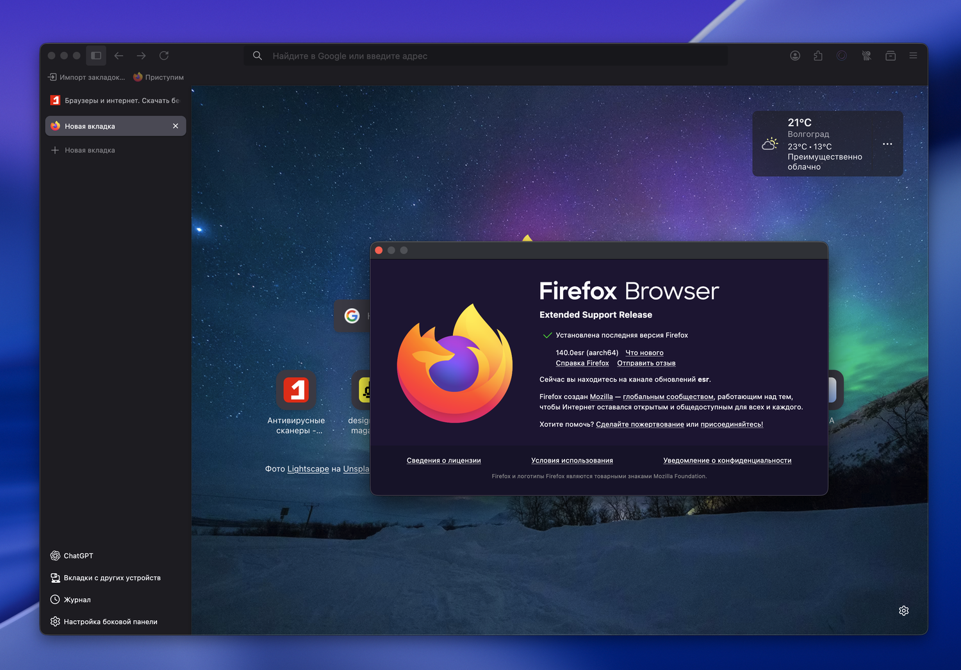Click the 'присоединяйтесь!' link

click(x=732, y=425)
